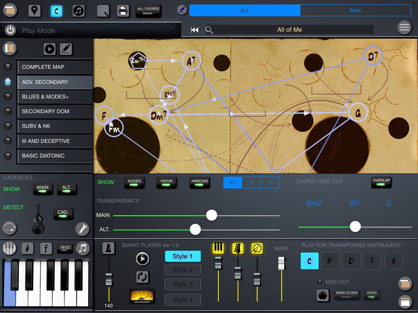Tap the rewind to start icon
Viewport: 418px width, 313px height.
click(194, 30)
